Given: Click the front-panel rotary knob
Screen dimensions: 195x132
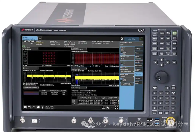Looking at the screenshot, I should point(161,77).
